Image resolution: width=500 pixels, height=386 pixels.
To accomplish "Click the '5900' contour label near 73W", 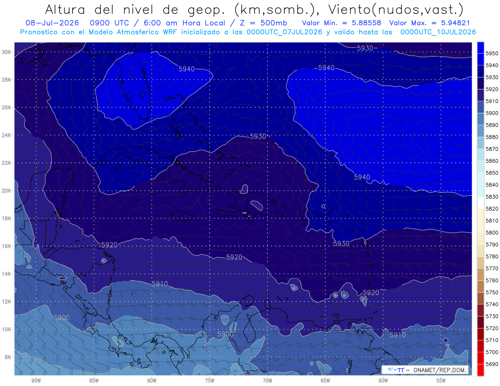I will click(x=225, y=334).
